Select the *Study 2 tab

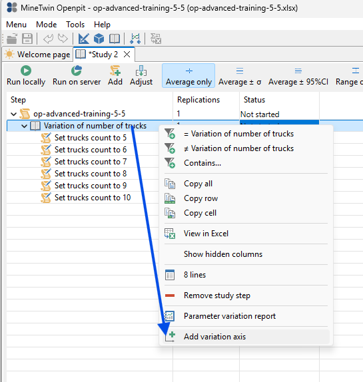[103, 55]
